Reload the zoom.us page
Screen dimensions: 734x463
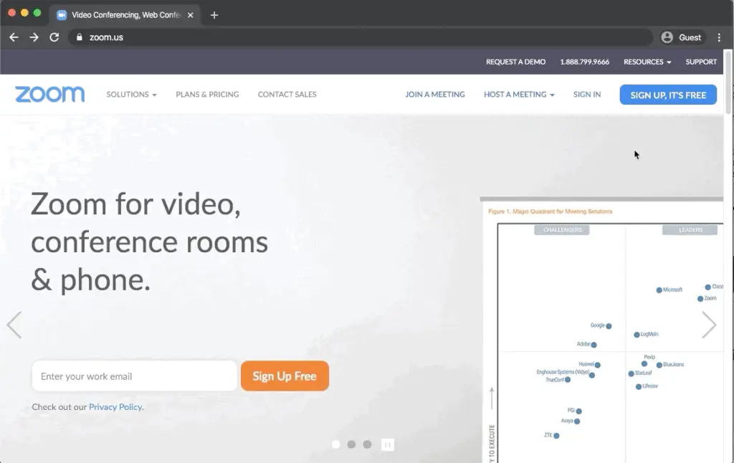tap(54, 37)
